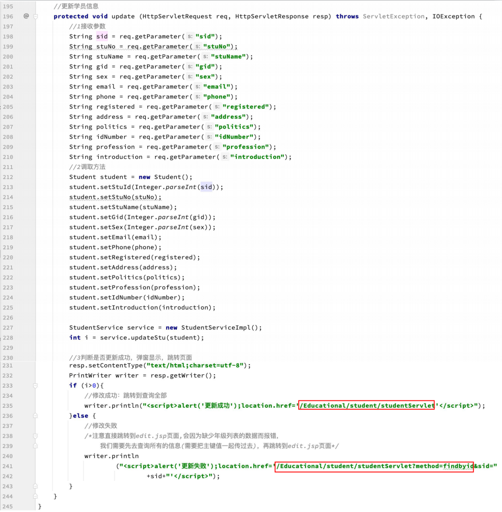Toggle the else fold marker at line 236
This screenshot has height=512, width=502.
[x=36, y=416]
